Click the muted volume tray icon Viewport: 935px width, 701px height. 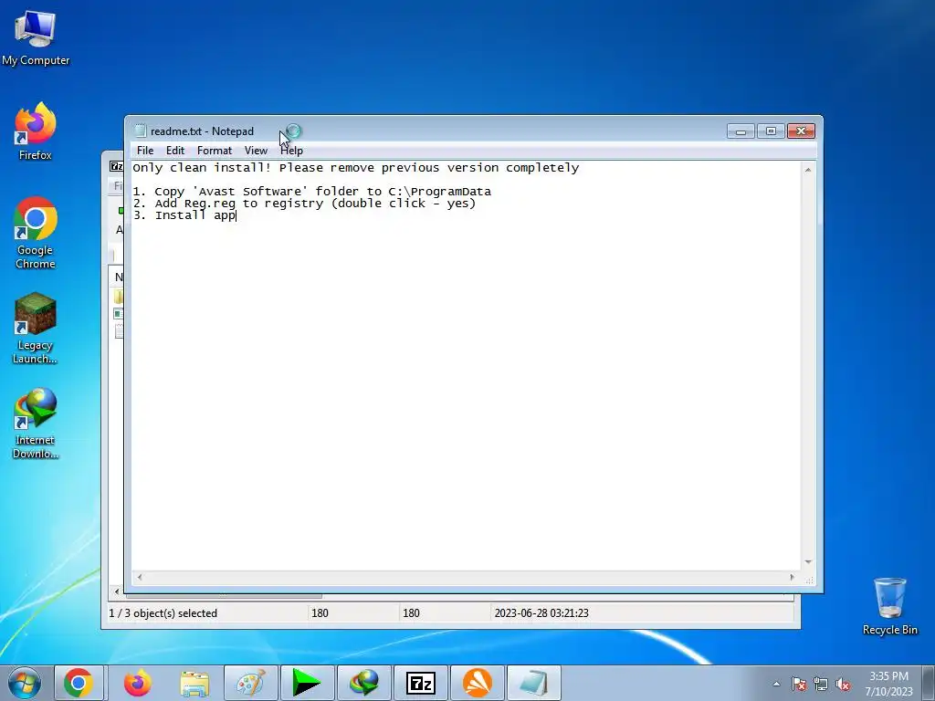point(843,685)
